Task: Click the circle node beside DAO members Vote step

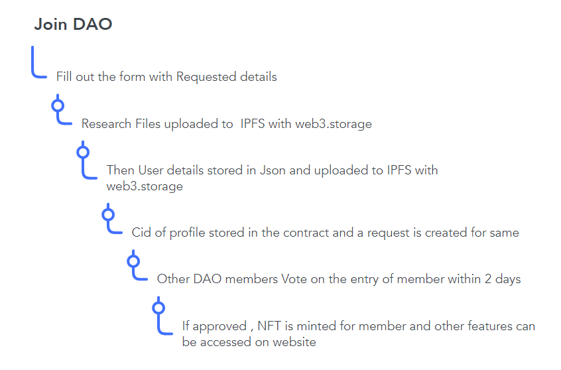Action: 133,261
